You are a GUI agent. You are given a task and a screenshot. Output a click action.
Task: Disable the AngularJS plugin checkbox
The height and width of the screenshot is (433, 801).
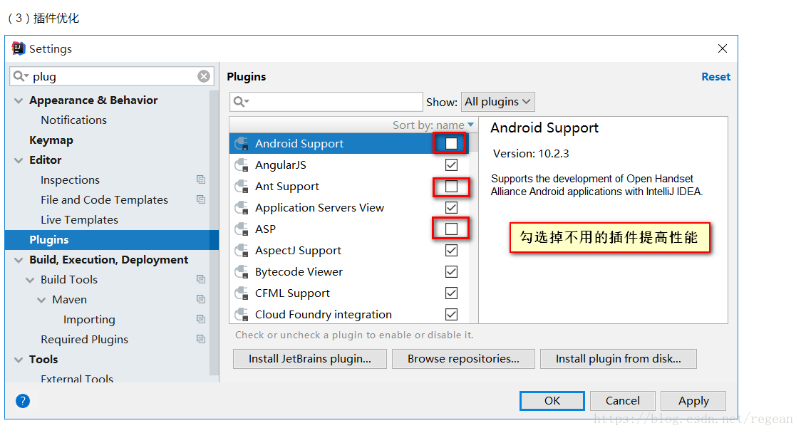coord(451,165)
